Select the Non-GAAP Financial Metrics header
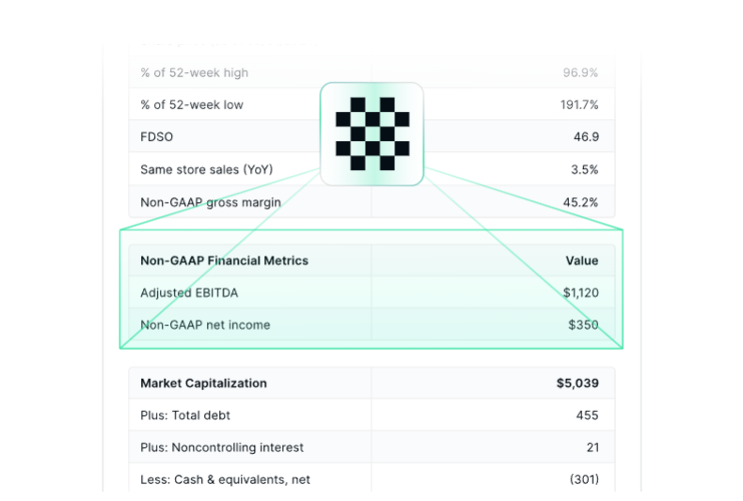 pos(224,260)
